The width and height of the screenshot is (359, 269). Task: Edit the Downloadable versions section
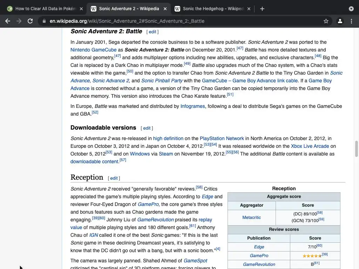(x=147, y=128)
